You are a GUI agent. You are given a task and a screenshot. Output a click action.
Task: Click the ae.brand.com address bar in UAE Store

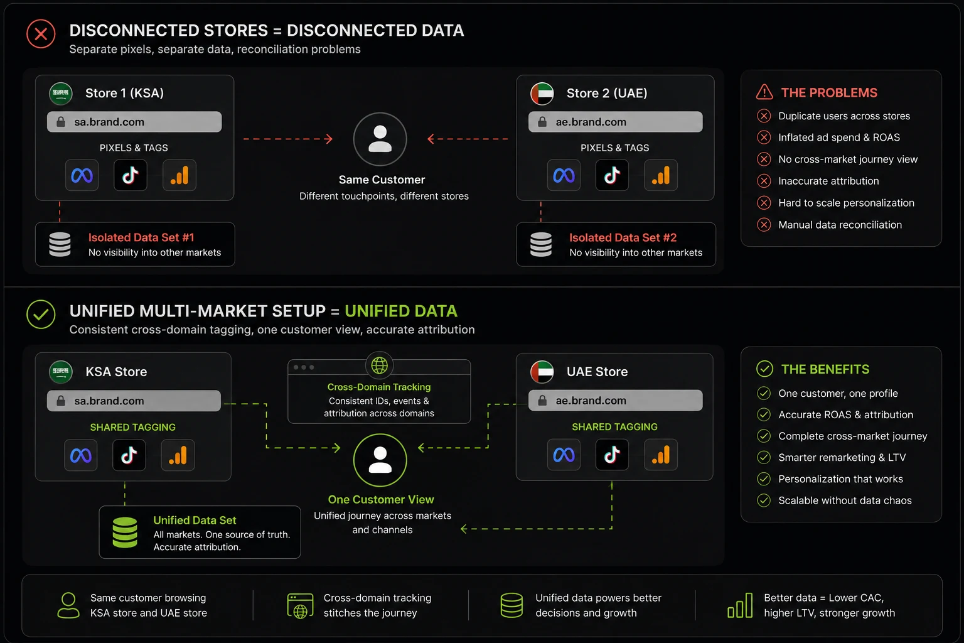coord(616,401)
